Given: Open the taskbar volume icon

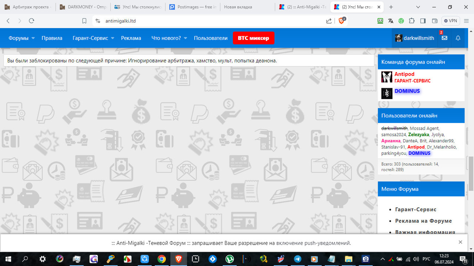Looking at the screenshot, I should click(x=415, y=259).
